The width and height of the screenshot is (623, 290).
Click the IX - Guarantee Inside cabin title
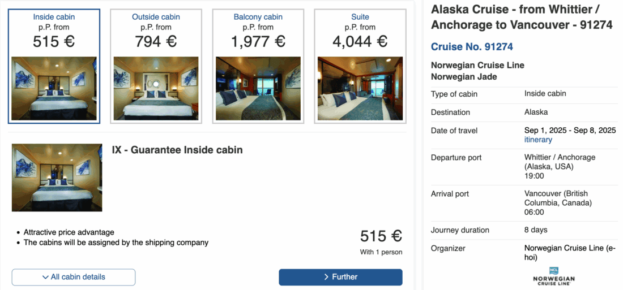click(x=177, y=150)
